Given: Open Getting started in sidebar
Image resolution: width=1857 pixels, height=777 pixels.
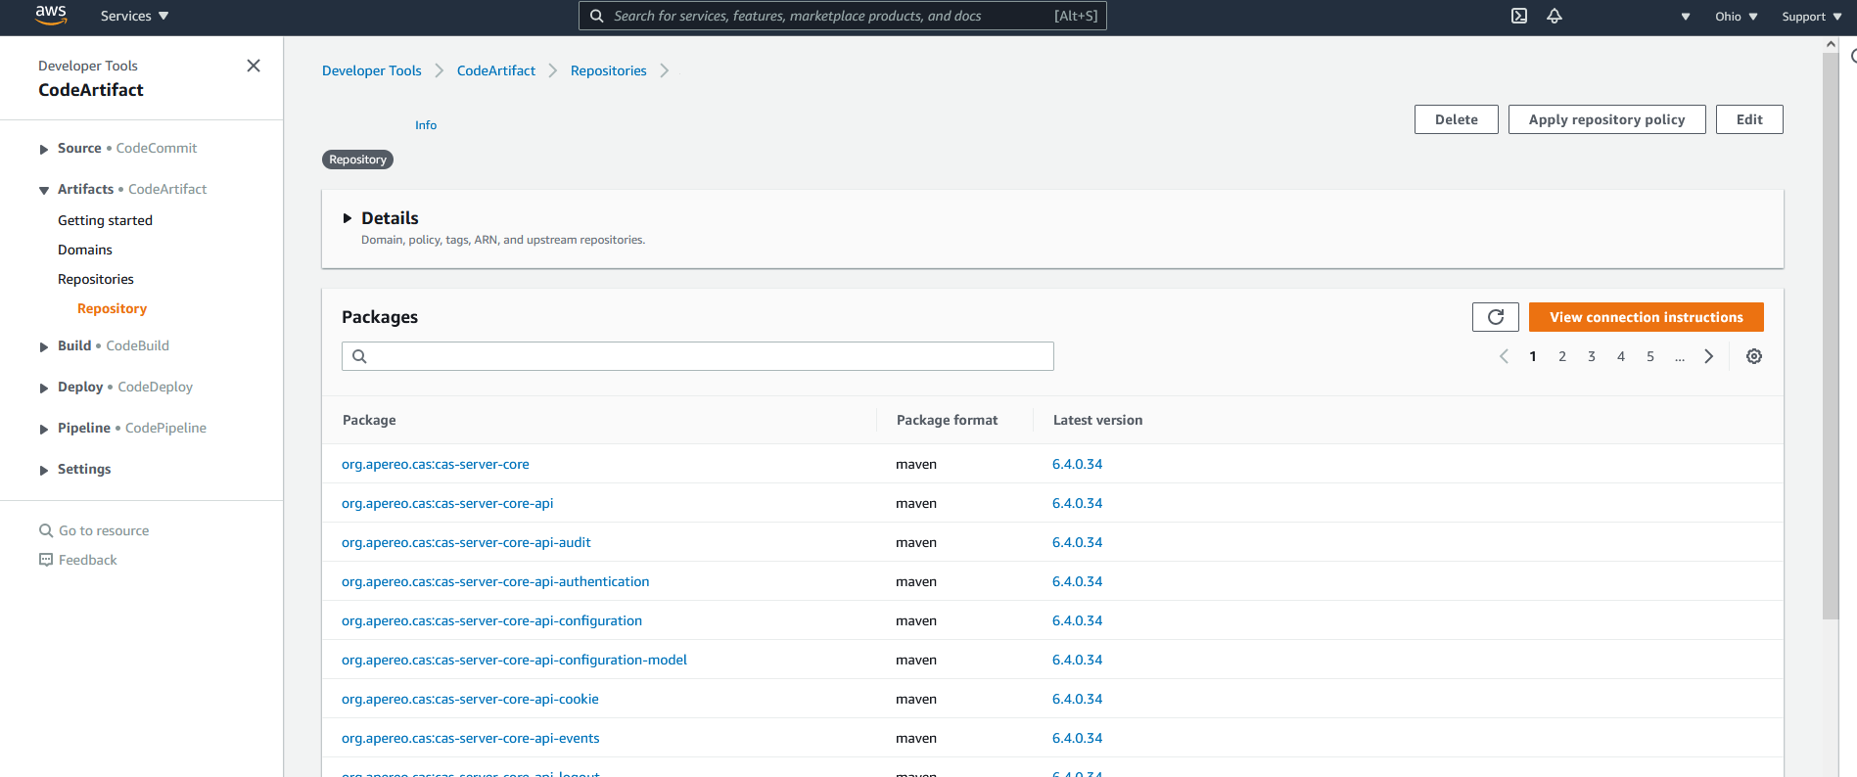Looking at the screenshot, I should pyautogui.click(x=105, y=220).
